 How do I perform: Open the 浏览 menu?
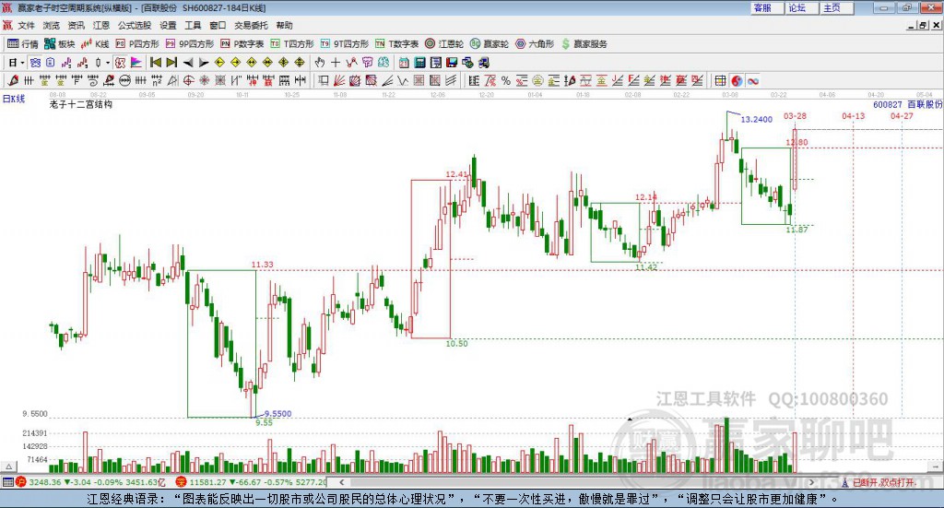[52, 25]
